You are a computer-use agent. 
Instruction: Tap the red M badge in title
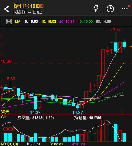tap(42, 6)
